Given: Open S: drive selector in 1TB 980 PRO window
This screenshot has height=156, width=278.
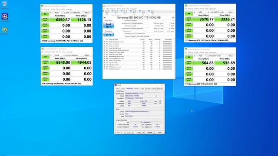Looking at the screenshot, I should (x=73, y=55).
